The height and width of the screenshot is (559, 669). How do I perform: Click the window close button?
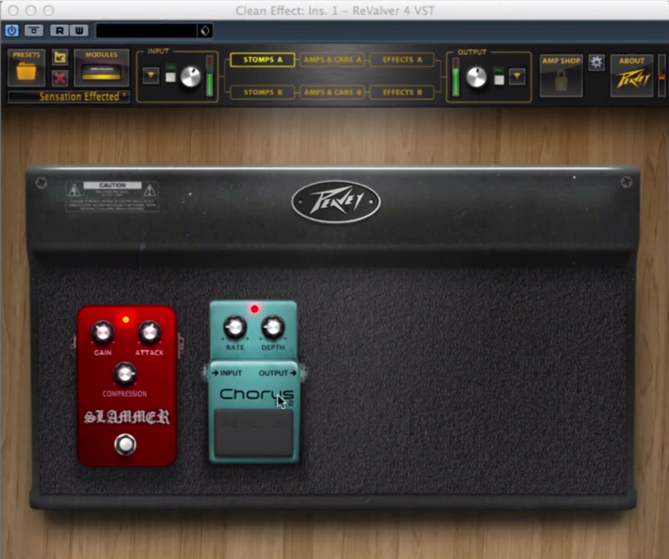[x=13, y=10]
